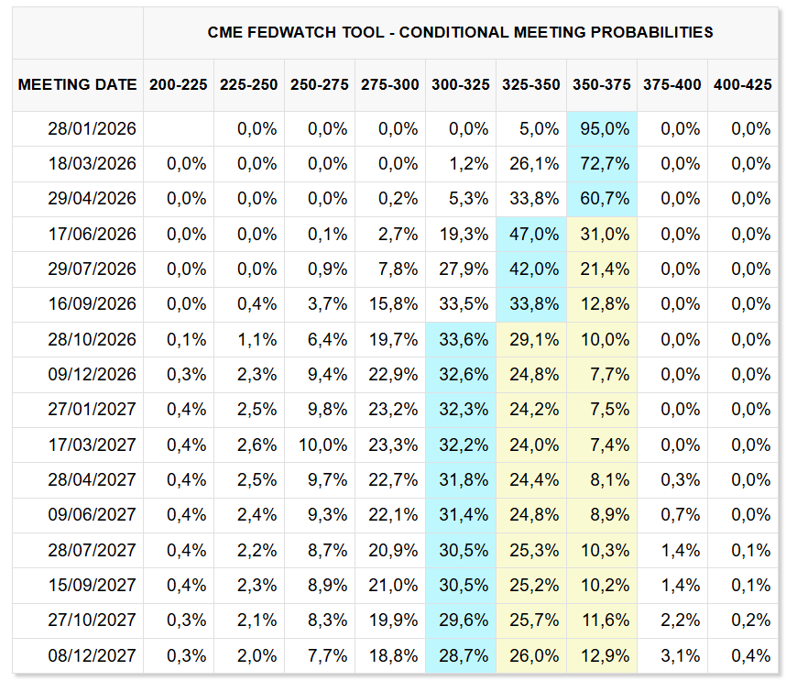The width and height of the screenshot is (786, 681).
Task: Click the 17/03/2027 meeting date
Action: click(92, 445)
